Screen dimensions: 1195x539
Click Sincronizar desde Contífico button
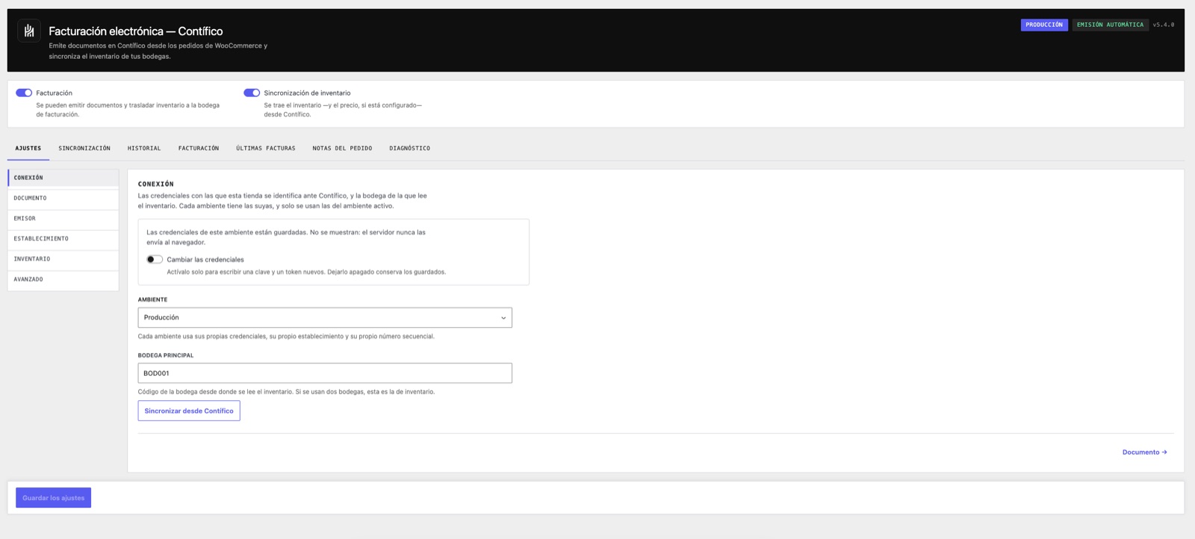[189, 411]
